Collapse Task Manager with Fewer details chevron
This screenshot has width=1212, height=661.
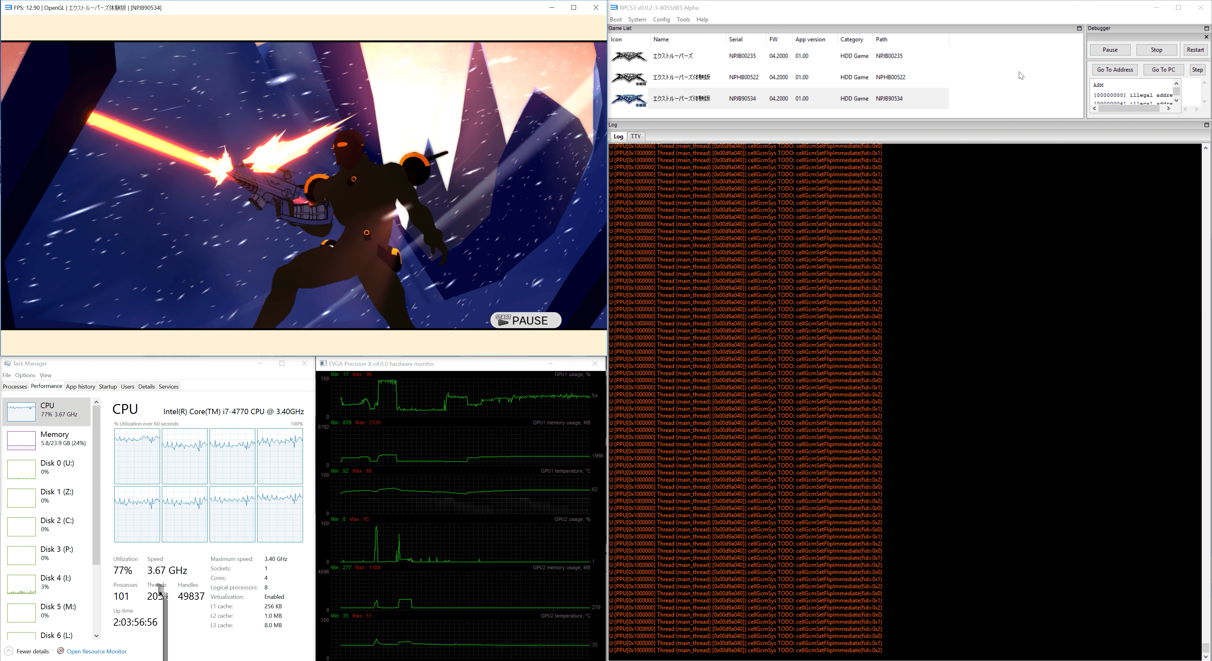pyautogui.click(x=9, y=651)
